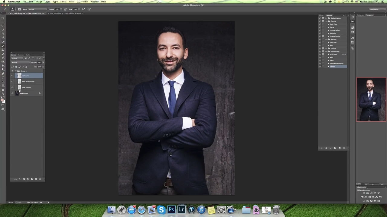Select the Eraser tool

(3, 57)
